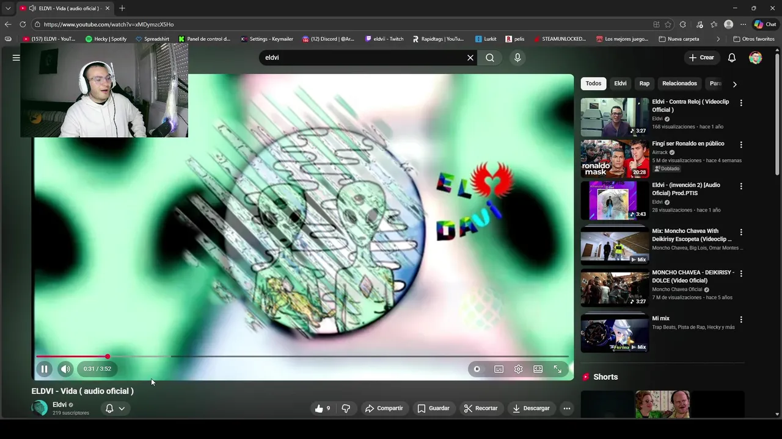
Task: Open options menu for invención 2 video
Action: click(741, 187)
